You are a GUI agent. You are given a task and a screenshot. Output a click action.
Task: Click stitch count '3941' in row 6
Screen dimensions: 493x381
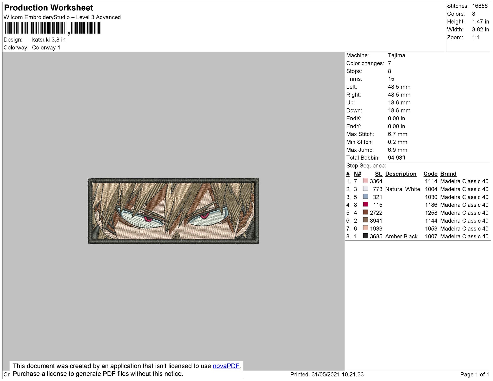(x=376, y=221)
